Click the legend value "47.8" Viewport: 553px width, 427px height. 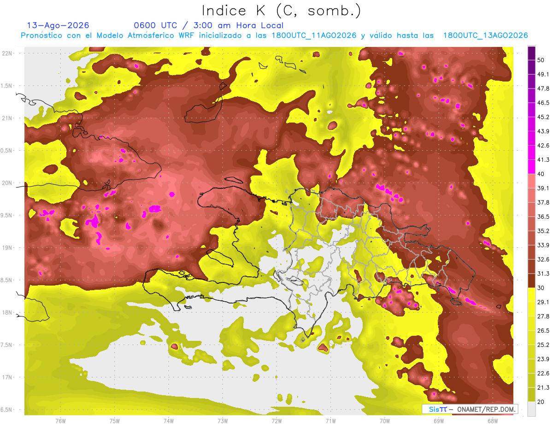pos(543,89)
